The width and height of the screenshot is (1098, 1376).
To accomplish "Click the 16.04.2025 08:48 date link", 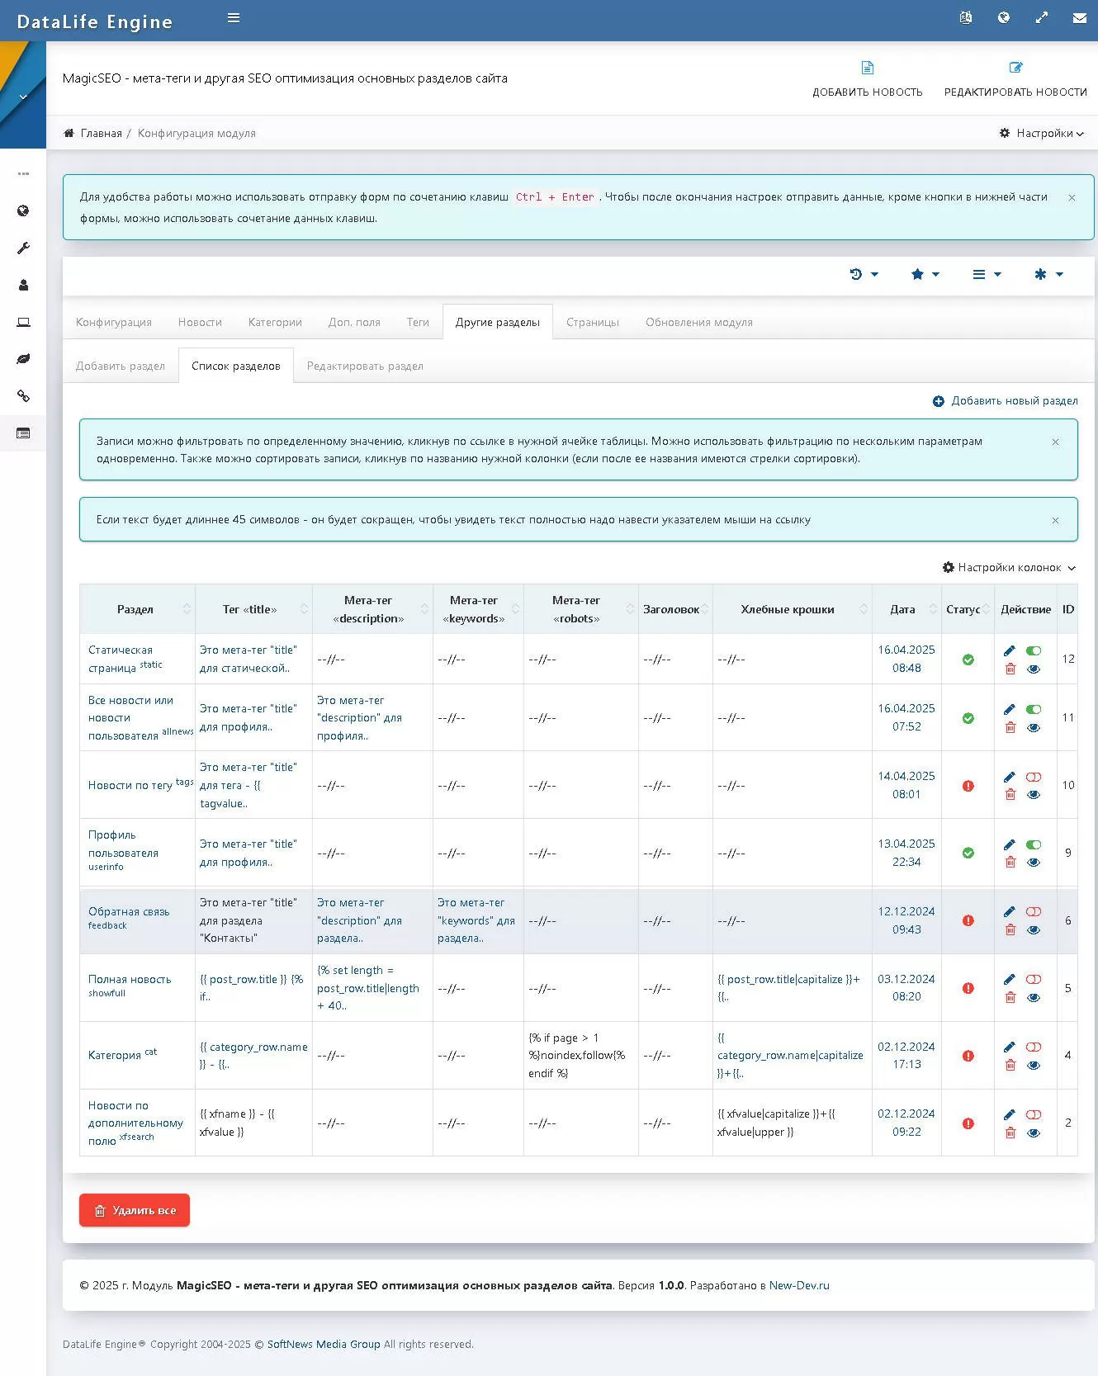I will tap(906, 659).
